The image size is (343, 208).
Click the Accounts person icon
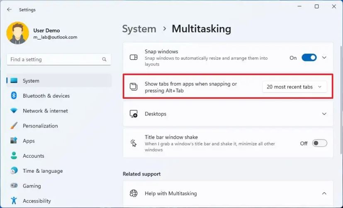click(x=14, y=156)
